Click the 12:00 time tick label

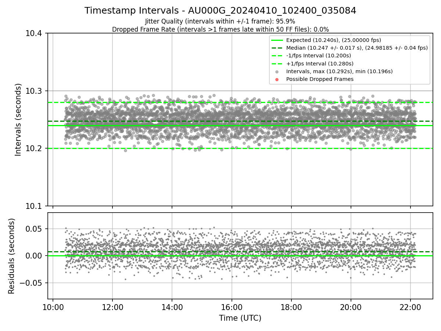tap(112, 307)
